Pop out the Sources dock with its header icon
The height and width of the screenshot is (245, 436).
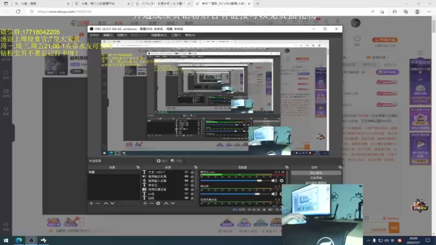pos(196,167)
